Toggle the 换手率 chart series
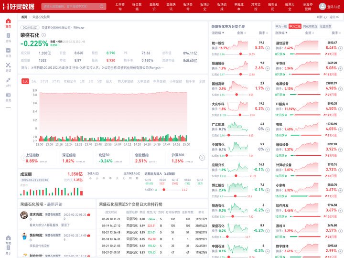 pyautogui.click(x=190, y=81)
